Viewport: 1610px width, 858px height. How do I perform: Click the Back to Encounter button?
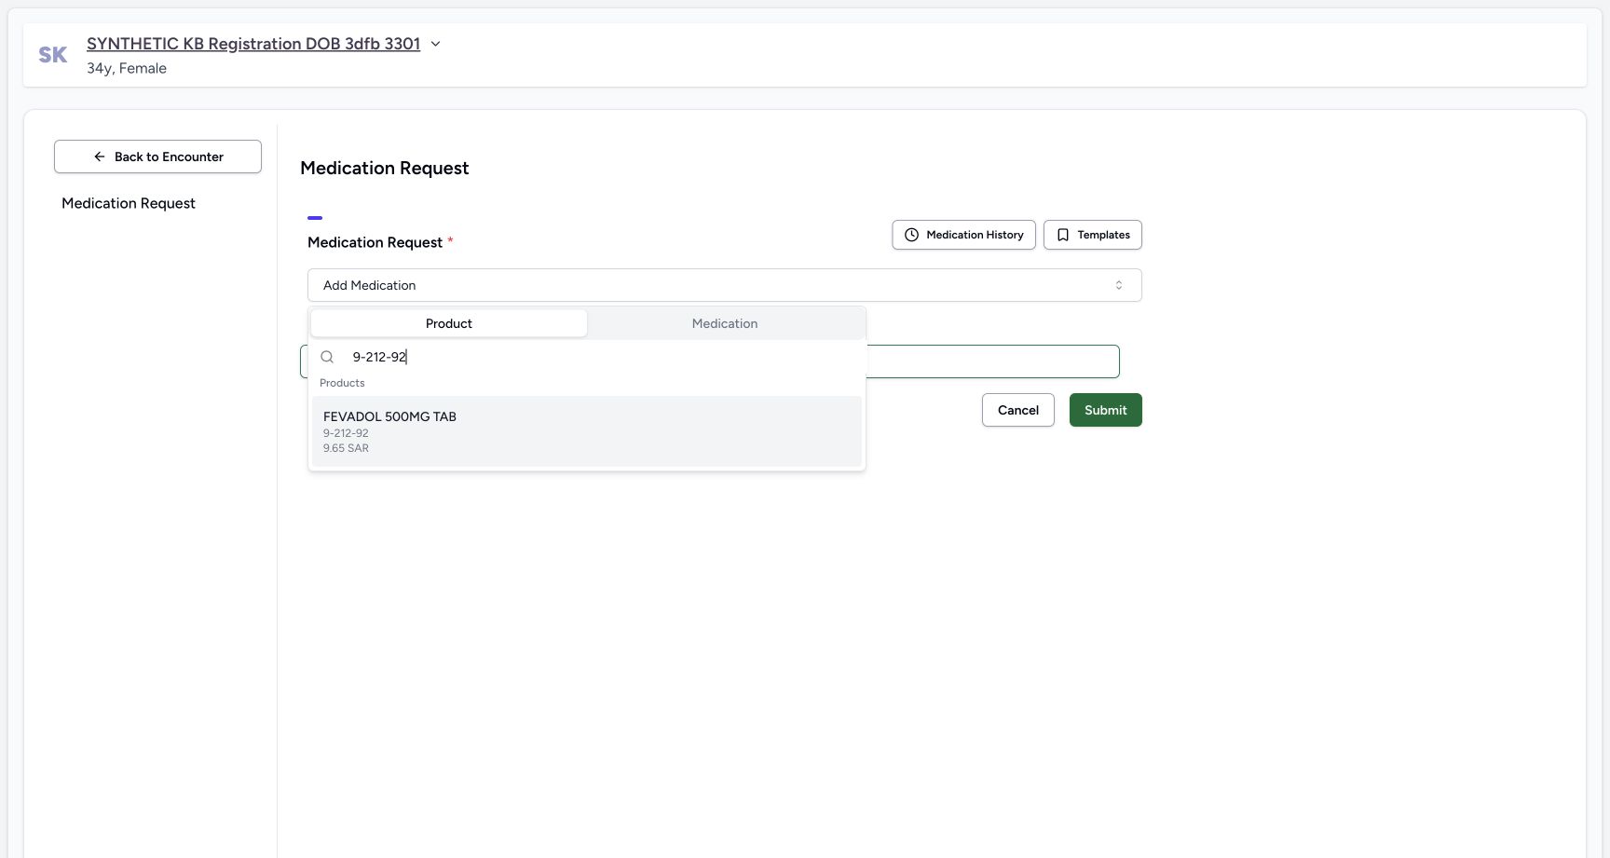pyautogui.click(x=157, y=157)
